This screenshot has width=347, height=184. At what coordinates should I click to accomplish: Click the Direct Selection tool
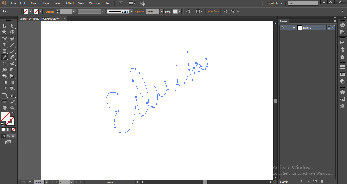(12, 26)
